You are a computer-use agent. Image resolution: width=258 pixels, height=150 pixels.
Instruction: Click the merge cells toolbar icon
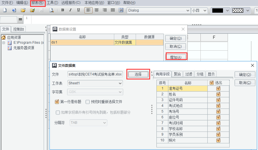pos(121,10)
